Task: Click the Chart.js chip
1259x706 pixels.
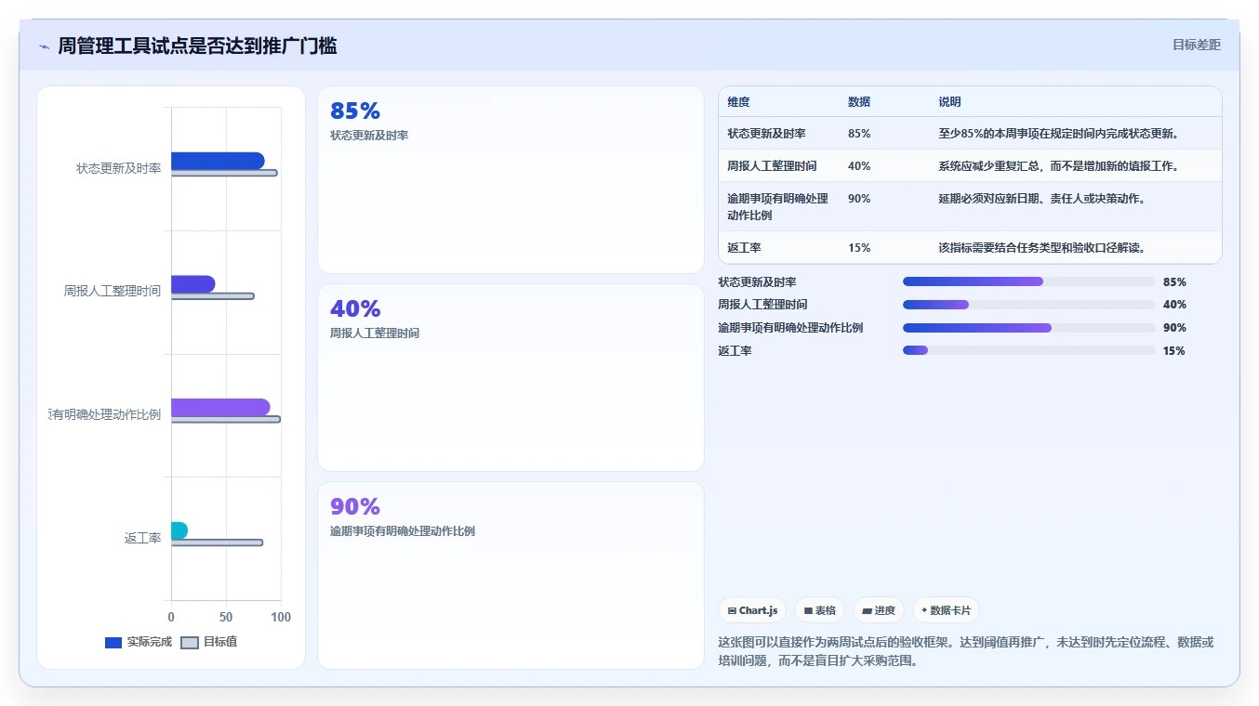Action: click(x=752, y=610)
